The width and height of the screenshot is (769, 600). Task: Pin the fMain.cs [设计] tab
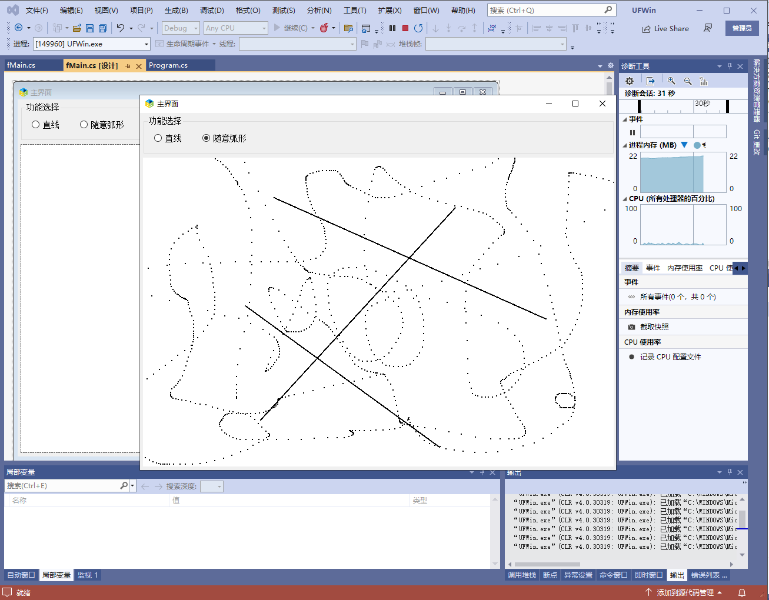[x=128, y=66]
